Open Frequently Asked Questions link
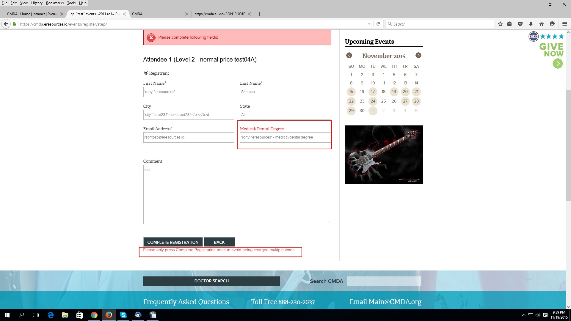571x321 pixels. click(x=186, y=302)
